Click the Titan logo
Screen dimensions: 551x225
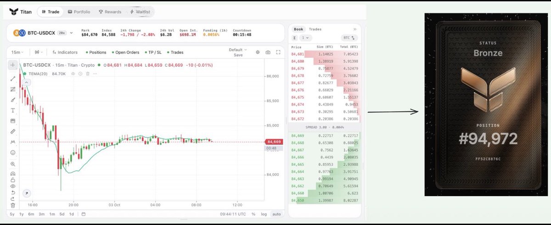point(20,11)
